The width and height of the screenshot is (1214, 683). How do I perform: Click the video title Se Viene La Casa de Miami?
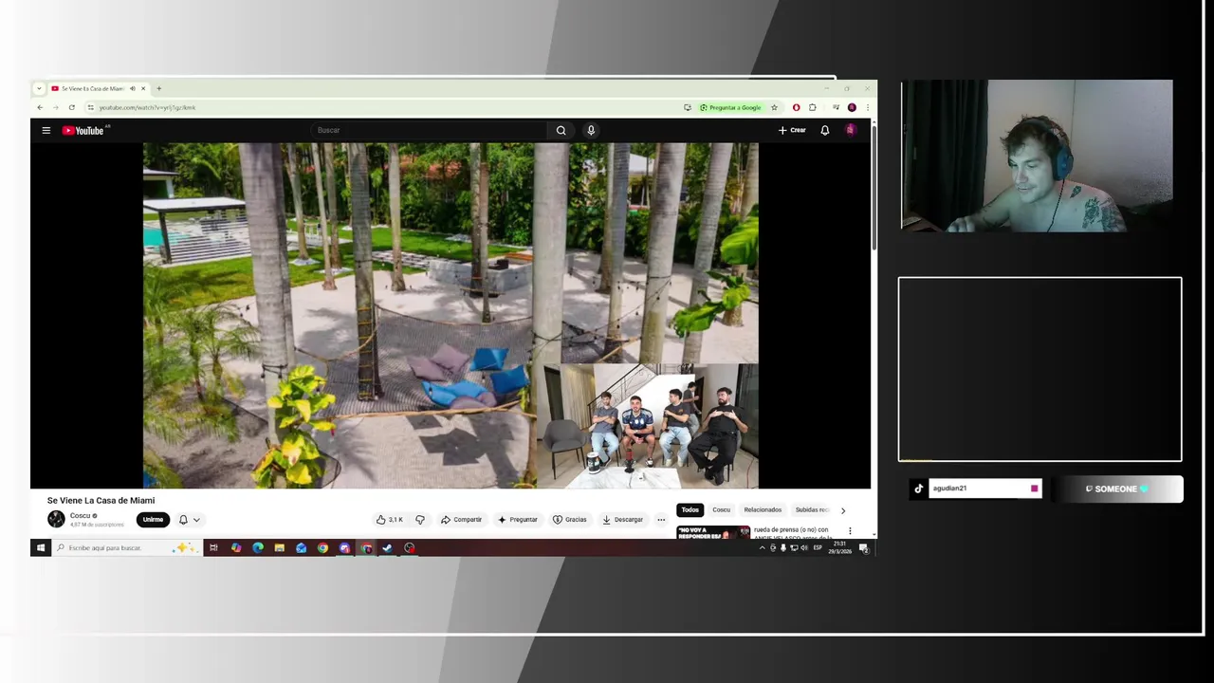(101, 500)
